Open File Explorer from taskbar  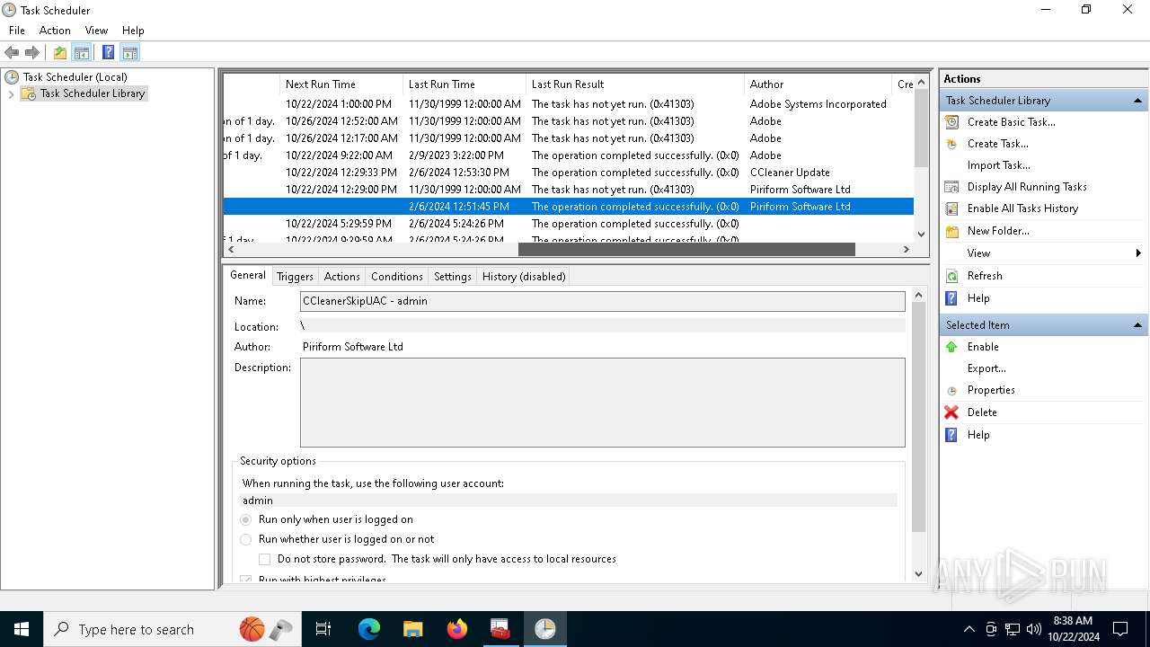click(412, 629)
